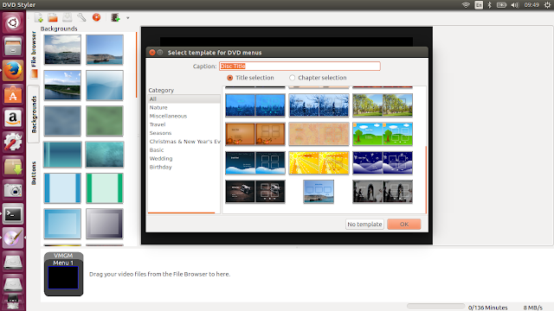Screen dimensions: 554x311
Task: Open System Settings gear-wrench icon
Action: tap(13, 142)
